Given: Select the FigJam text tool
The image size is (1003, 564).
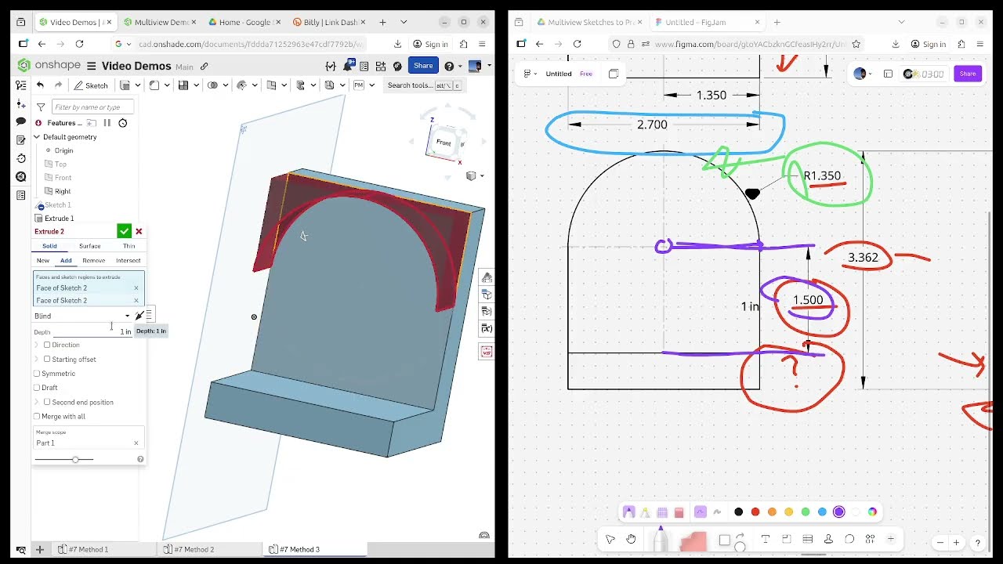Looking at the screenshot, I should (x=766, y=539).
